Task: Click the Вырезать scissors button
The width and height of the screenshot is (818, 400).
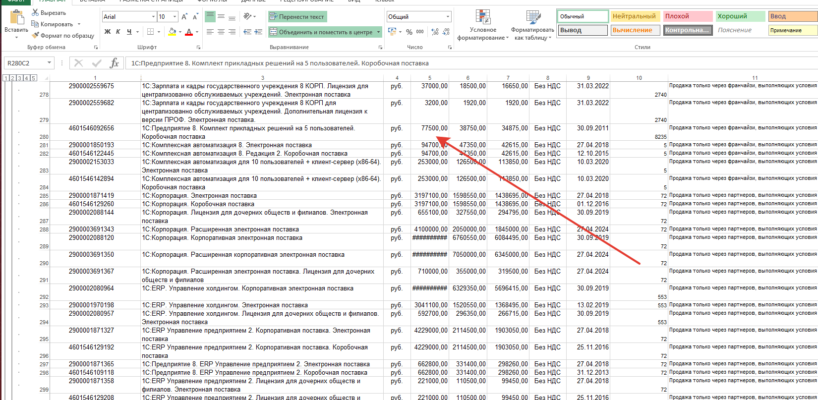Action: coord(49,12)
